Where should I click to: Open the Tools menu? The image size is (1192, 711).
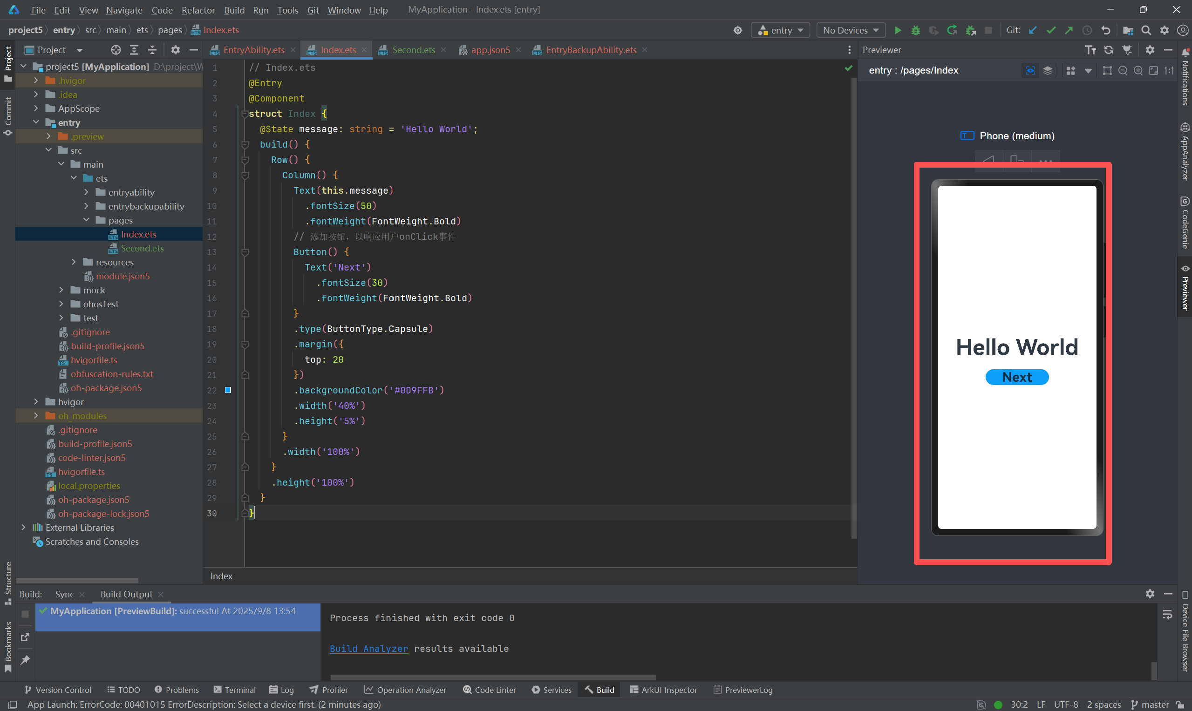pos(287,10)
